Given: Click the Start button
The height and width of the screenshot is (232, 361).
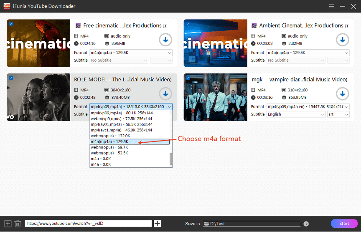Looking at the screenshot, I should point(344,224).
